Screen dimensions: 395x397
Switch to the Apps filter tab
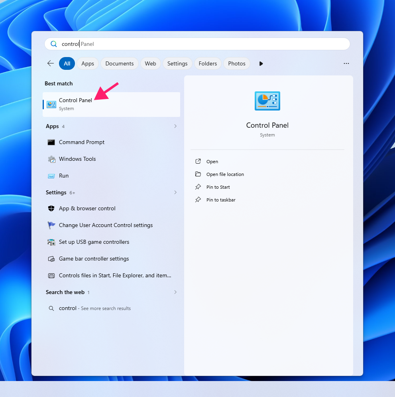click(x=88, y=63)
